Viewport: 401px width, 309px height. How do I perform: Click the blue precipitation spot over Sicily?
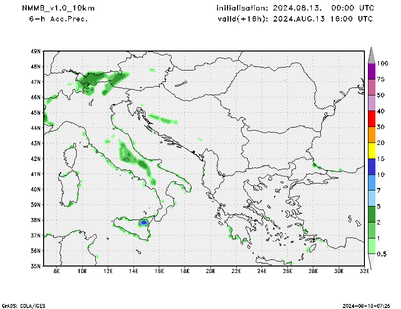pyautogui.click(x=144, y=222)
